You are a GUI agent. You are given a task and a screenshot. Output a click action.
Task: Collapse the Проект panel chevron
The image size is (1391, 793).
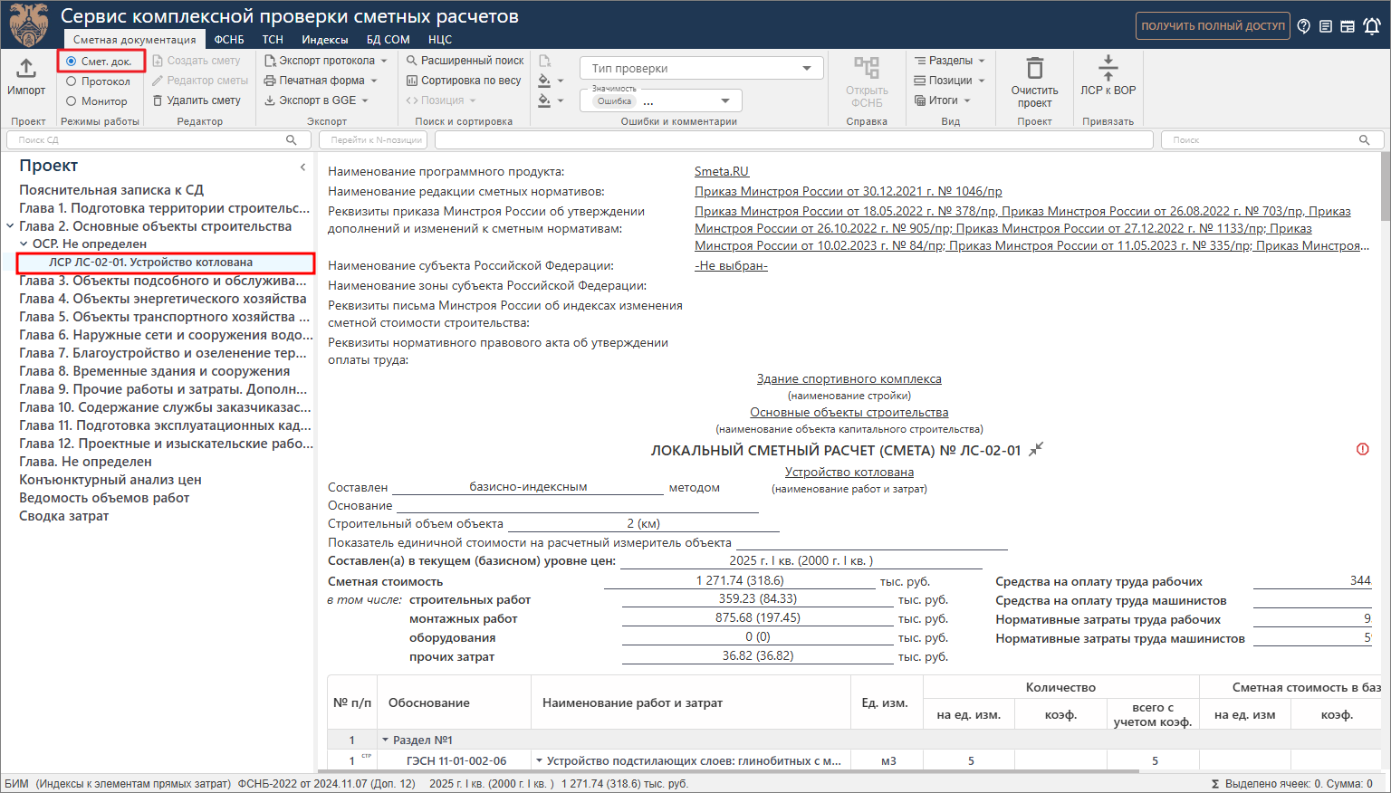[302, 167]
